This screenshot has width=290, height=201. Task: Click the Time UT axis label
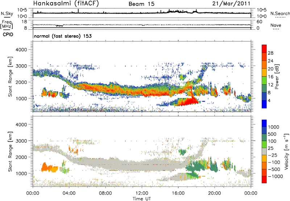142,199
